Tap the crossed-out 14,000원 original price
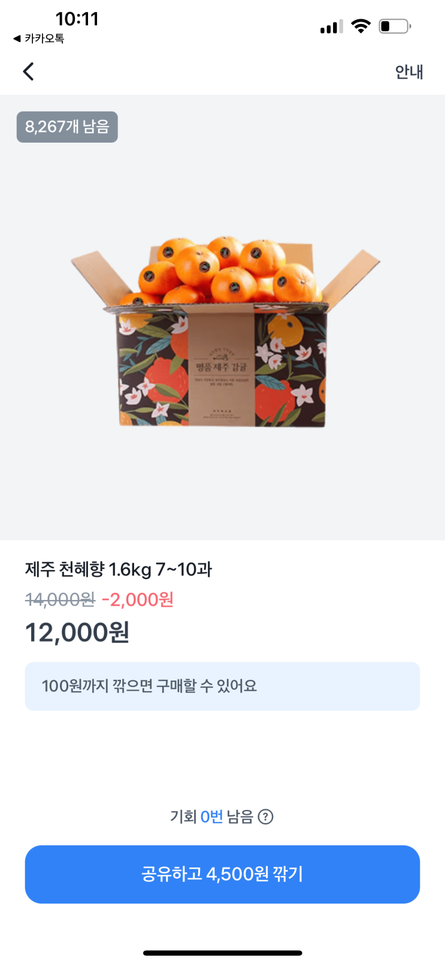The image size is (445, 964). point(60,600)
